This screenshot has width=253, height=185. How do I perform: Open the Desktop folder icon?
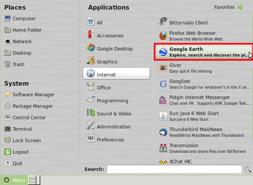click(8, 53)
